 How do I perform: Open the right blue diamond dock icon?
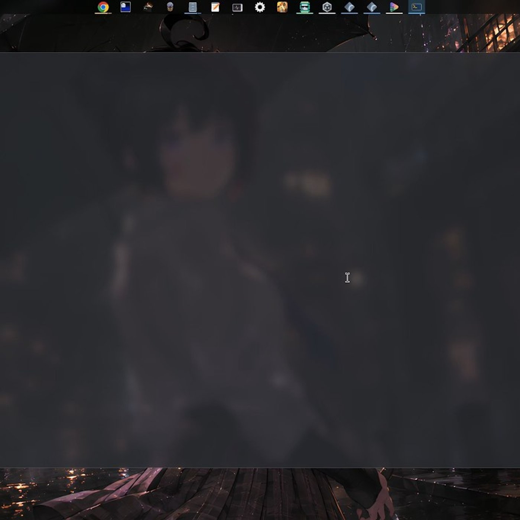click(x=372, y=7)
